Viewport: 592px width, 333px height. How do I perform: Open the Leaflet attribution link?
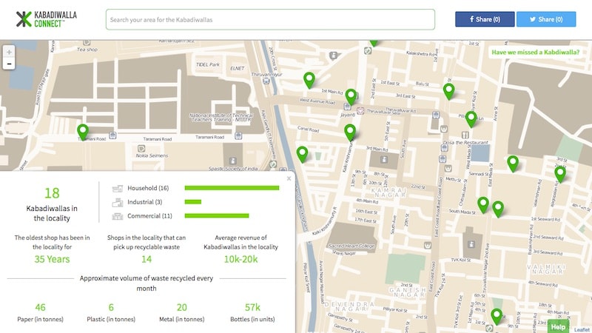point(582,329)
